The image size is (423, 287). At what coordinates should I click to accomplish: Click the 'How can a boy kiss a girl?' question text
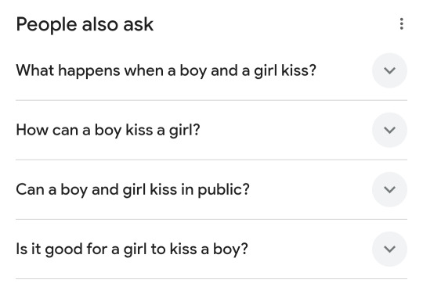[x=108, y=131]
